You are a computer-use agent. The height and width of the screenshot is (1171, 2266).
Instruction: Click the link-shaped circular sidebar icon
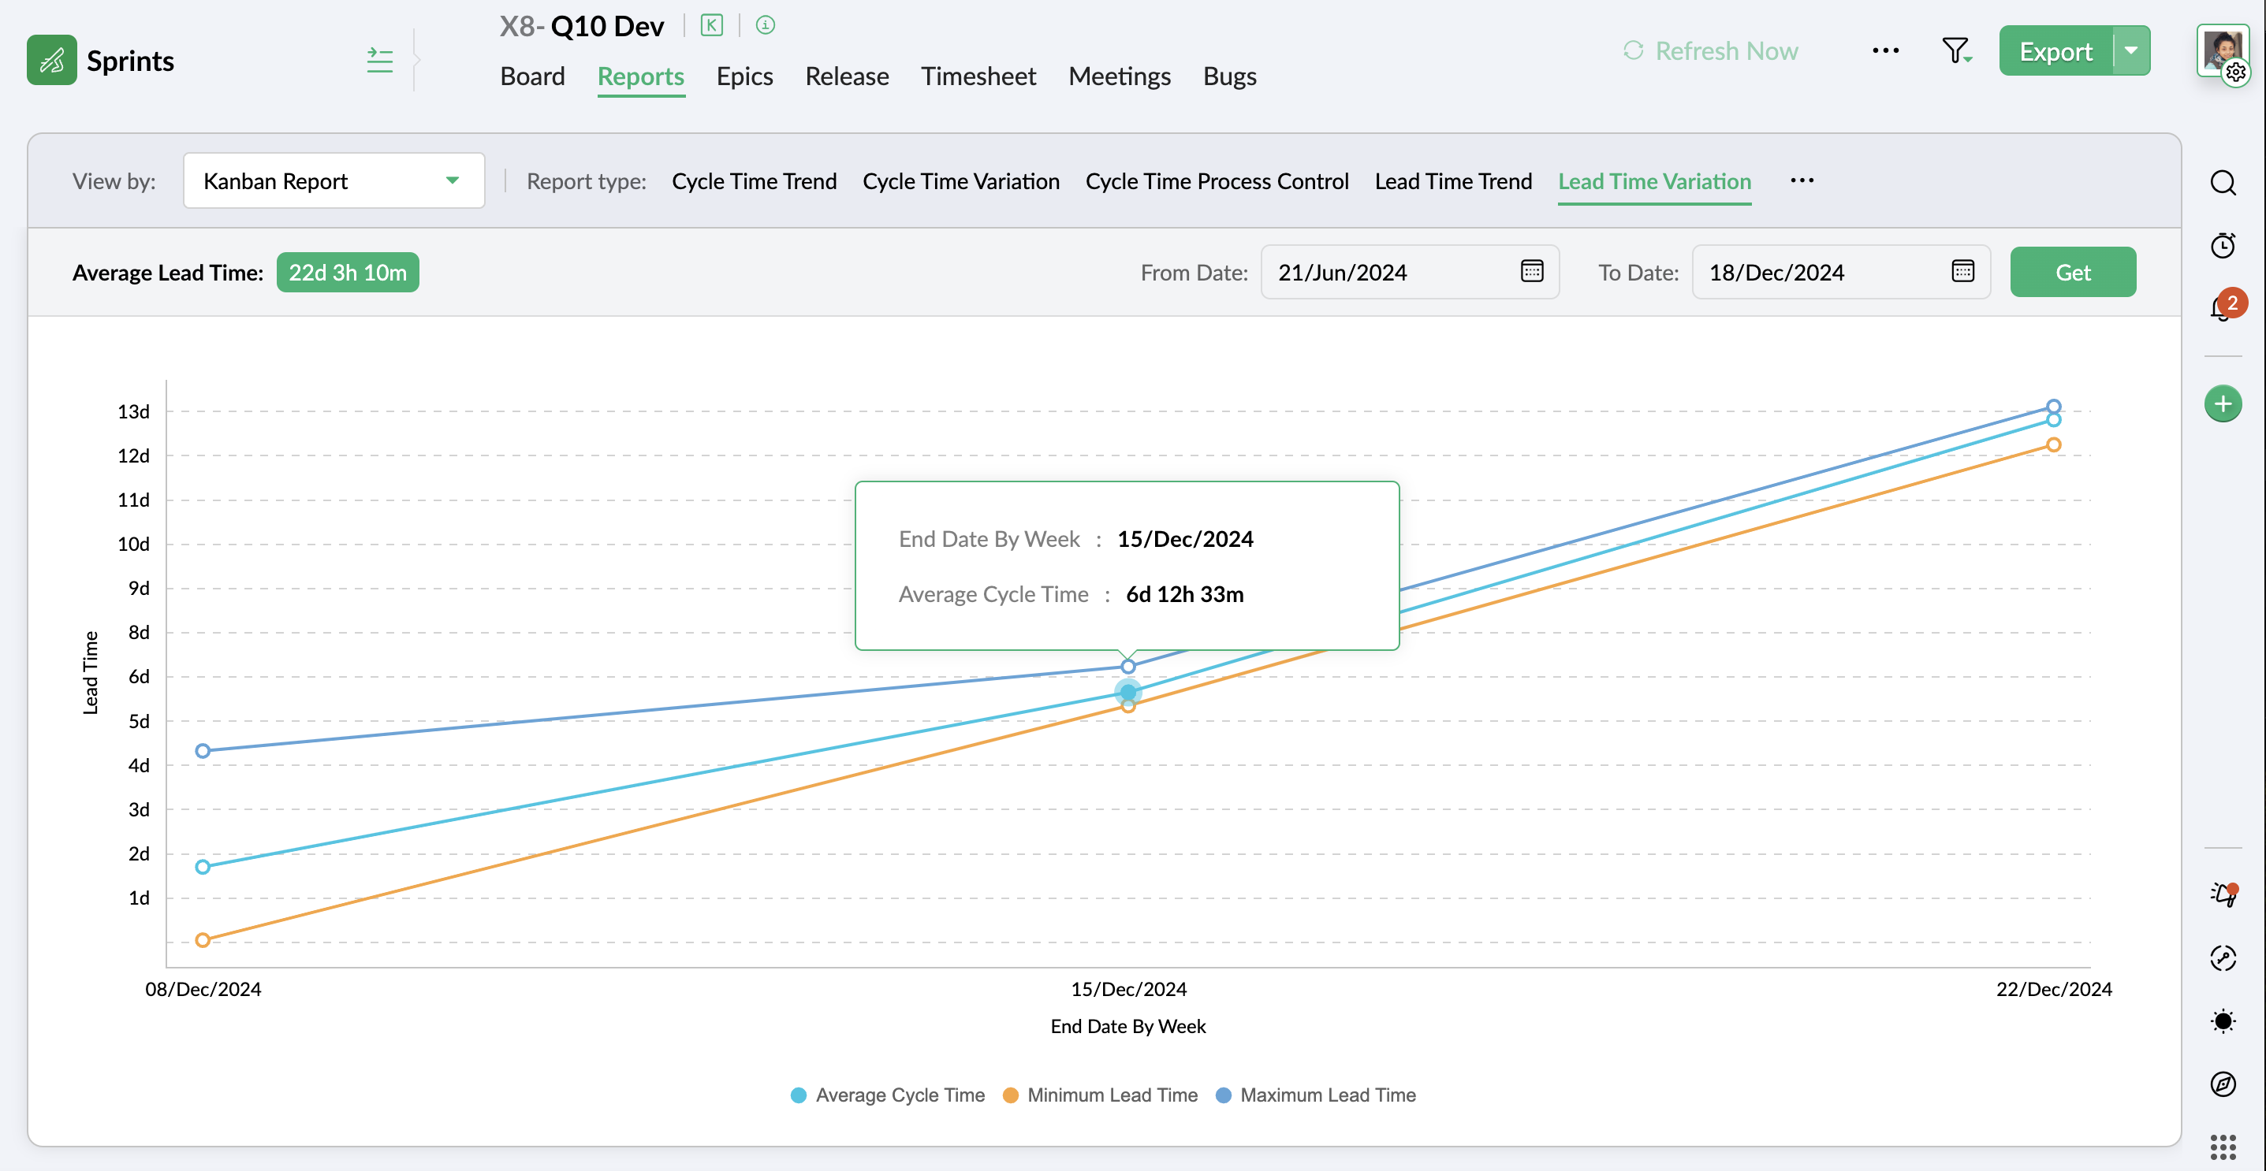click(2223, 957)
